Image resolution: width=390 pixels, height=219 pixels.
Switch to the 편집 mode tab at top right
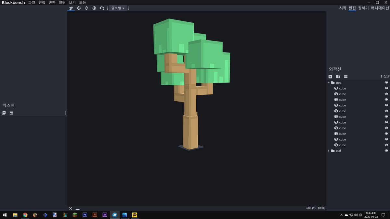(352, 8)
